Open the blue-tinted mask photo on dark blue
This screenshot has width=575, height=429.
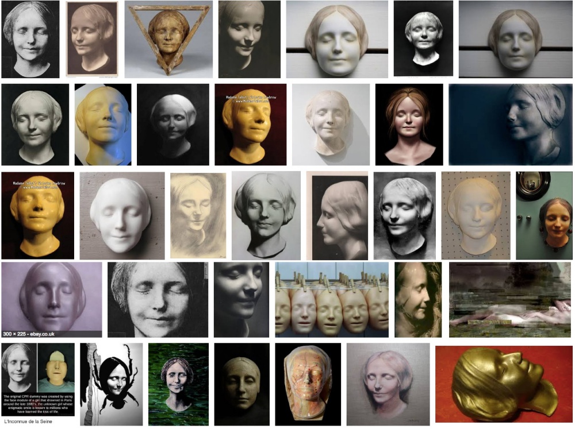[511, 125]
